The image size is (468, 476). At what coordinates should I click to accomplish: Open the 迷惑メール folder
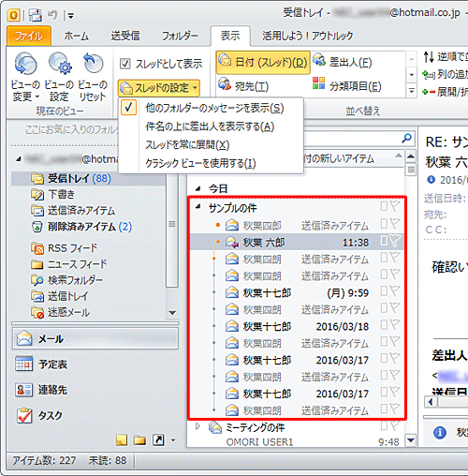[60, 312]
